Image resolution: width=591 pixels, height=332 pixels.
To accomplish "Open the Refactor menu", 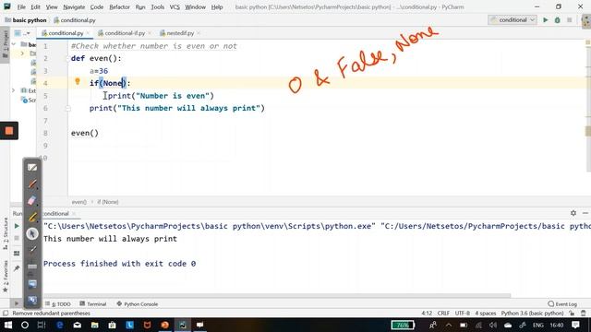I will (119, 7).
